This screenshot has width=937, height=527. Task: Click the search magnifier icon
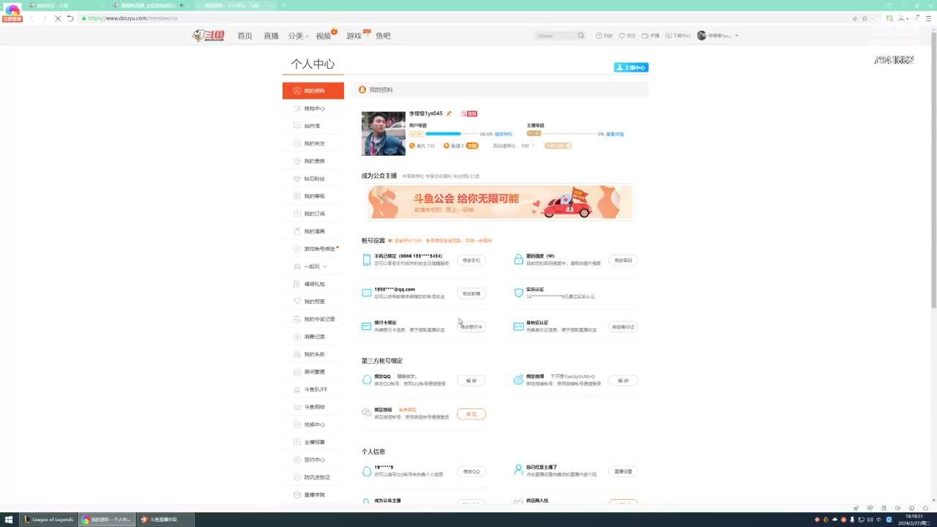[x=581, y=35]
